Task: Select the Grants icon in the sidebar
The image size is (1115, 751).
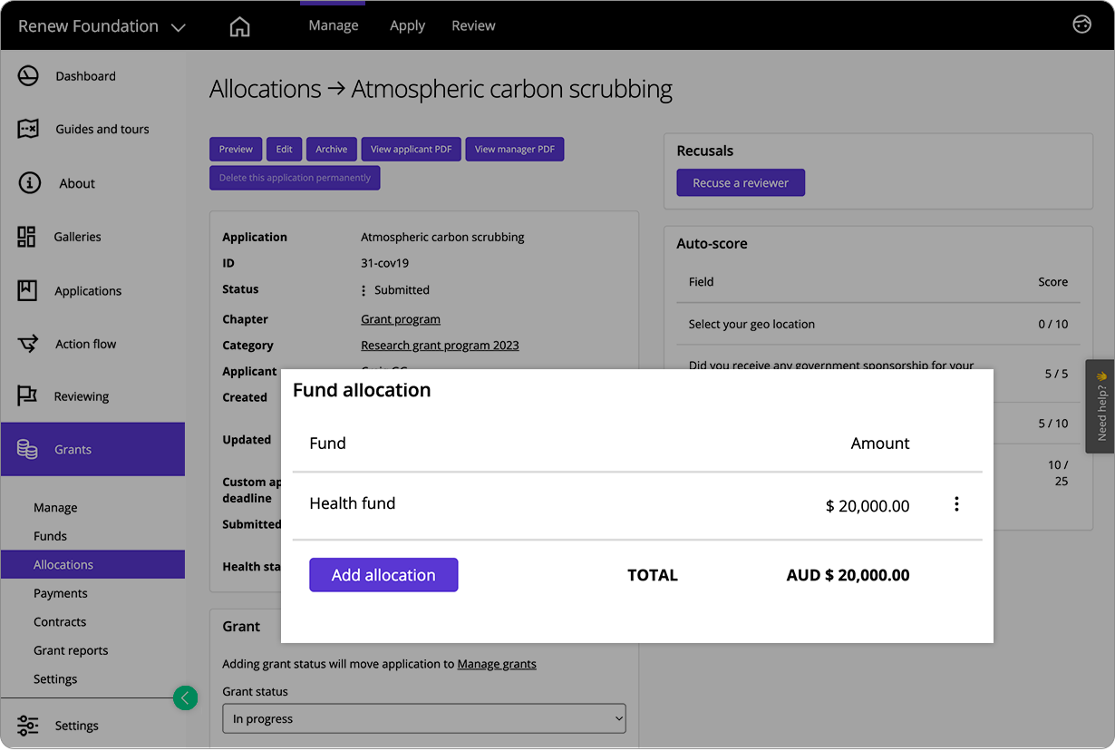Action: [27, 449]
